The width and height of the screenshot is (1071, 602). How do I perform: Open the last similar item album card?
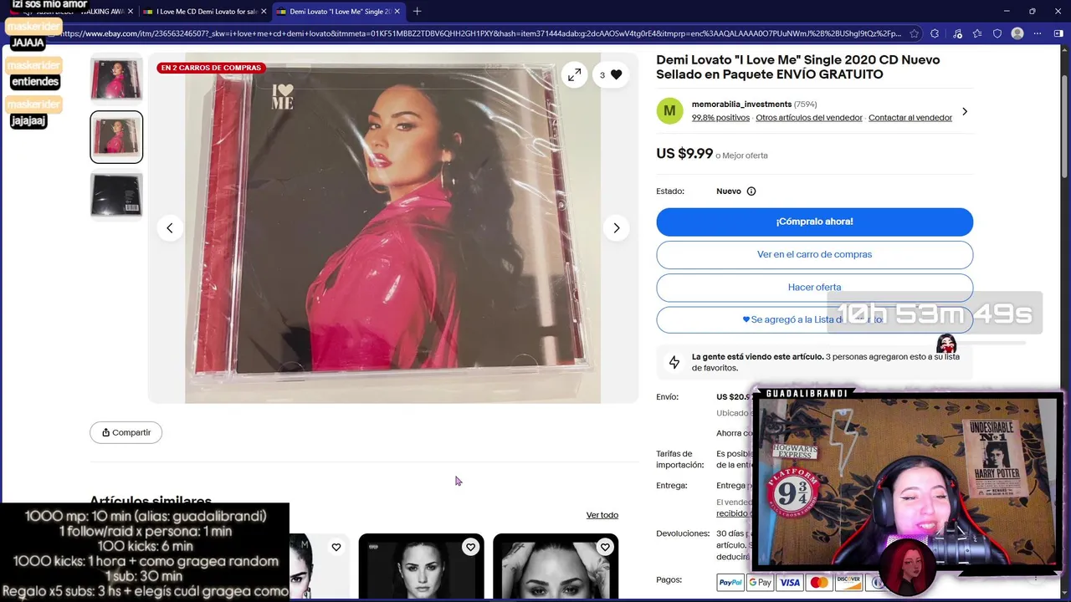click(x=556, y=567)
